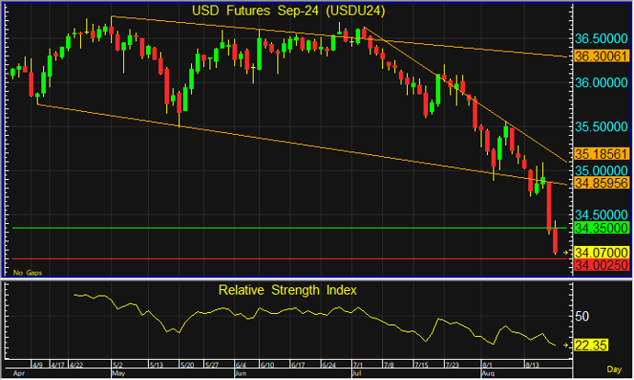Click the green 34.35000 price label

coord(602,228)
